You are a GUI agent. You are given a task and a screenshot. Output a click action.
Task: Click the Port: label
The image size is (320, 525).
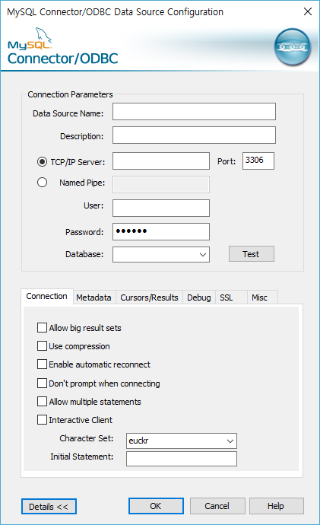point(227,161)
